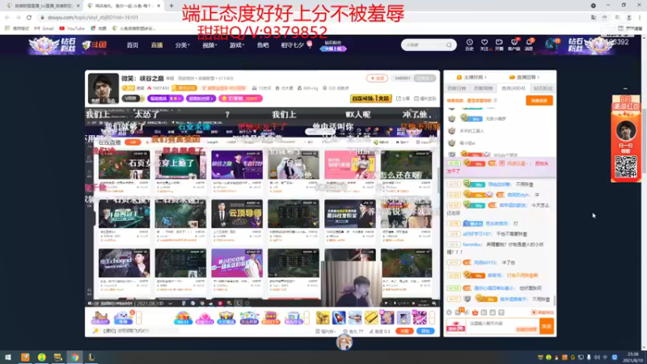Open the 客户端 client download icon
Image resolution: width=647 pixels, height=364 pixels.
tap(514, 44)
